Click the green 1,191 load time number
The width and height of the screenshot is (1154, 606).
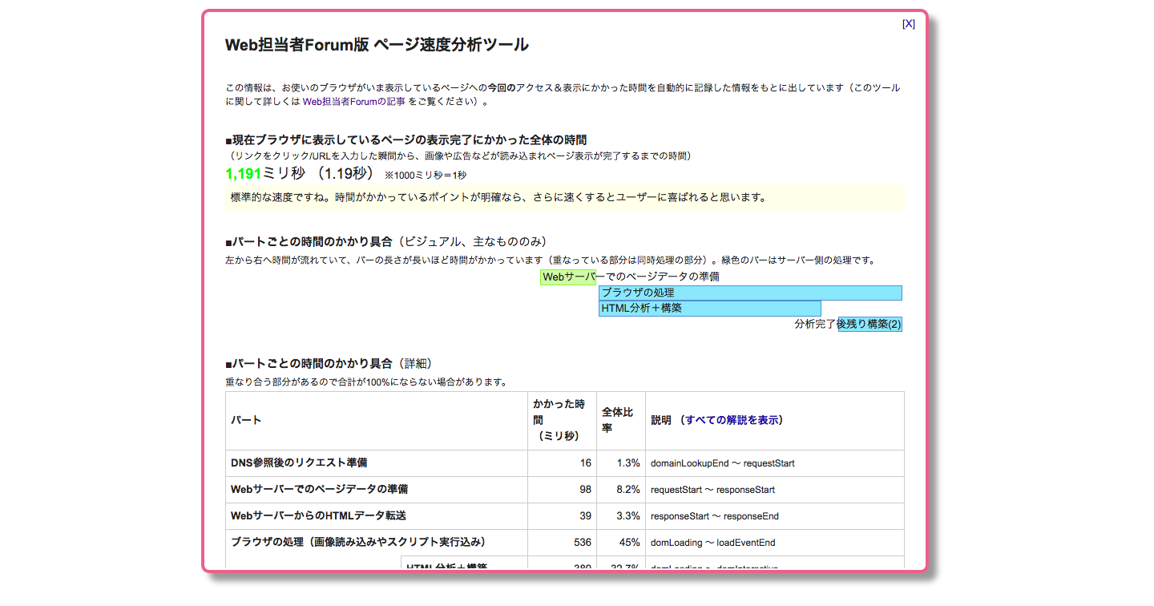coord(243,174)
